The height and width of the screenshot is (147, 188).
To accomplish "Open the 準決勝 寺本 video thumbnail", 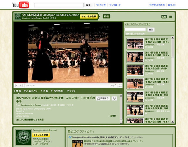I will [135, 97].
